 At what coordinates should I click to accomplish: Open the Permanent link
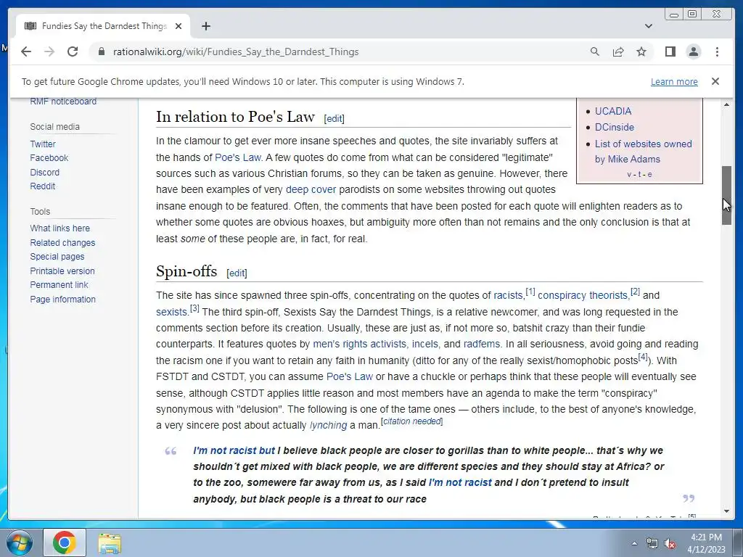[59, 284]
